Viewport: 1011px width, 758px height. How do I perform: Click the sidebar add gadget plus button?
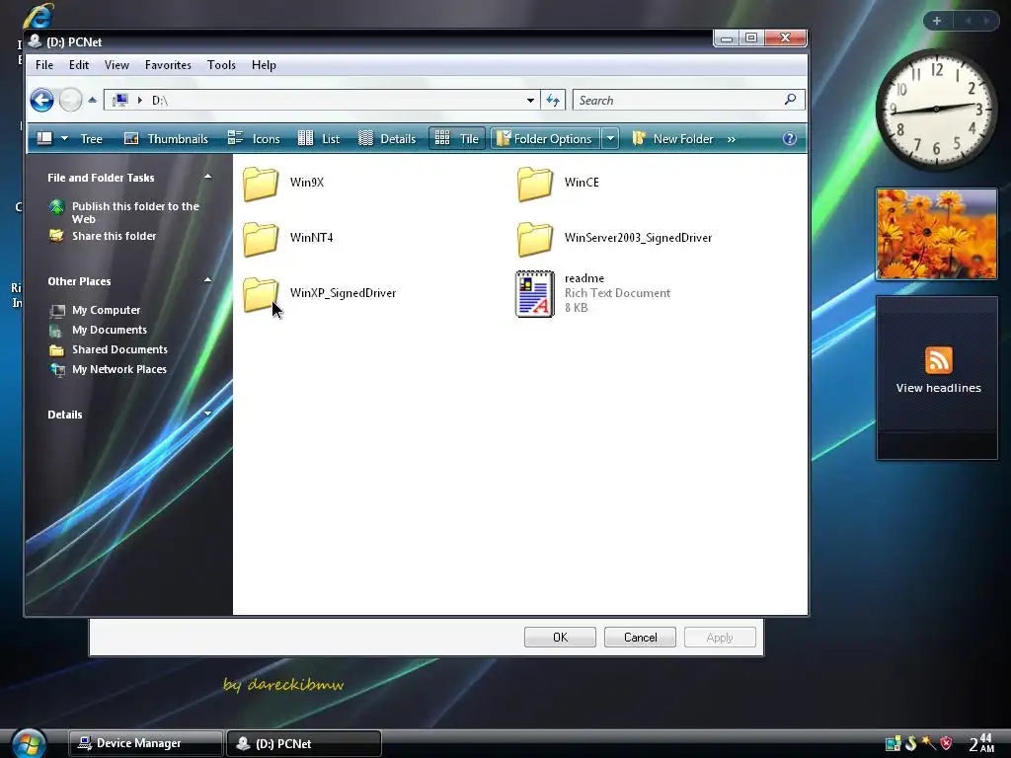point(937,21)
